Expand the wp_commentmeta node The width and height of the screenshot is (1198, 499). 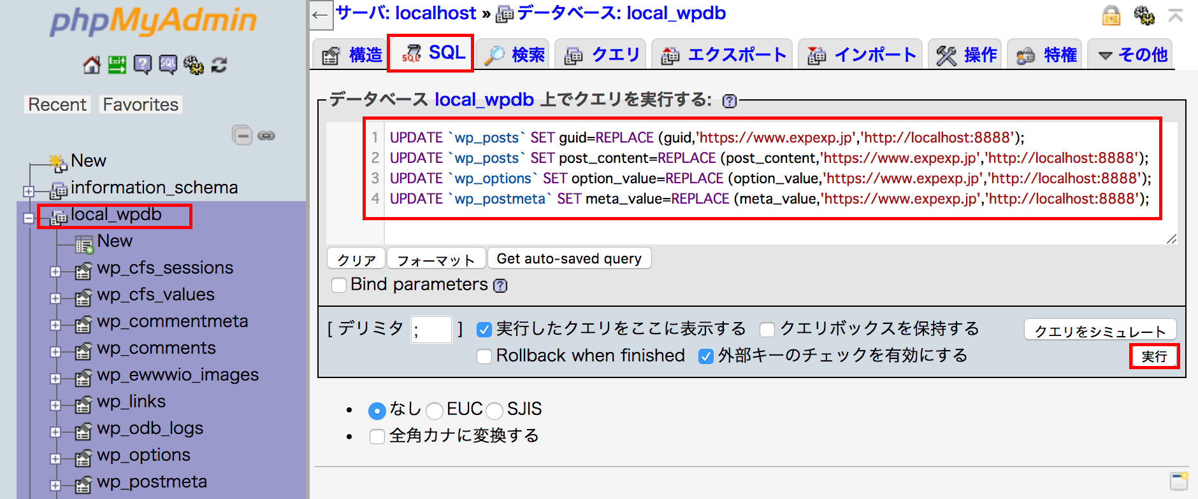click(55, 325)
